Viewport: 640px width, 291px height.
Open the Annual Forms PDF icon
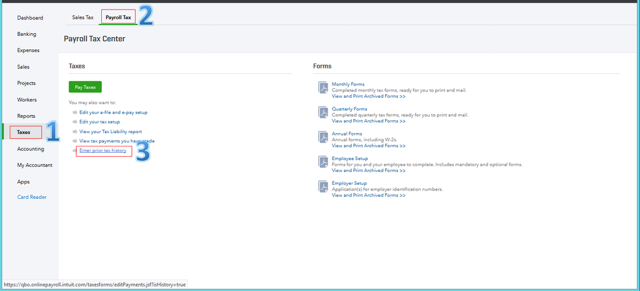pos(322,137)
